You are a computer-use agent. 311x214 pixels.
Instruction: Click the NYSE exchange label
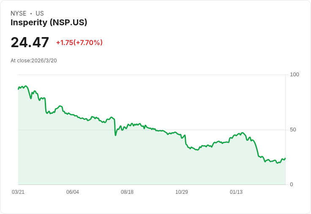coord(19,13)
